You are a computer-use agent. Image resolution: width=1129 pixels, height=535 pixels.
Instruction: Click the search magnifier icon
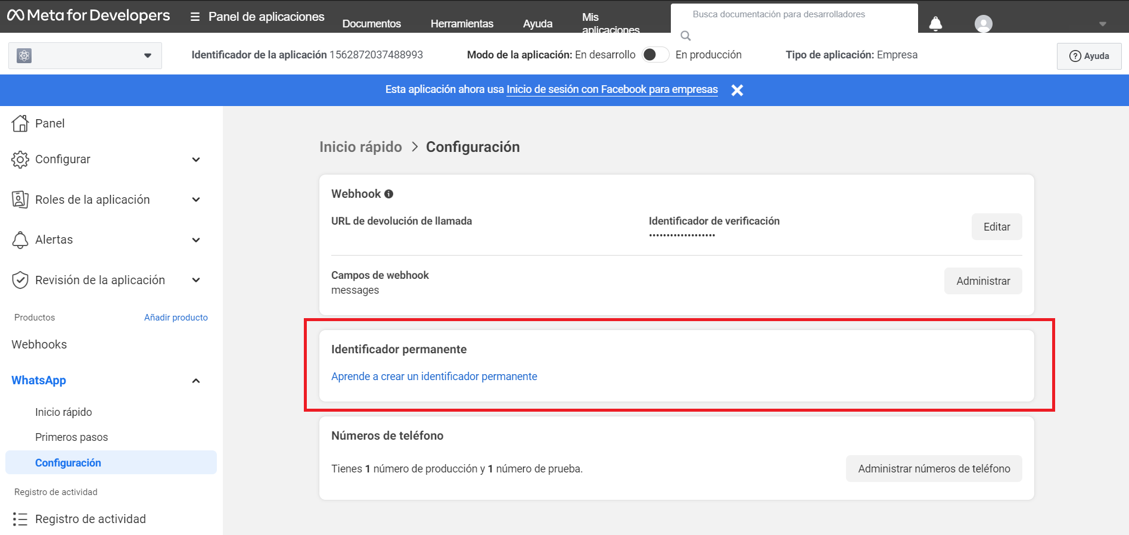point(686,36)
